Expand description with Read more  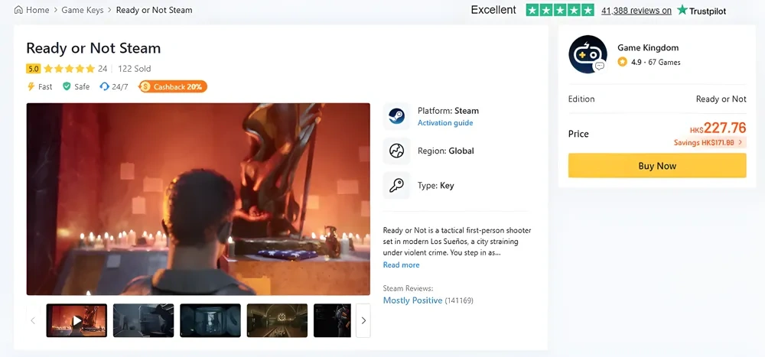coord(401,265)
